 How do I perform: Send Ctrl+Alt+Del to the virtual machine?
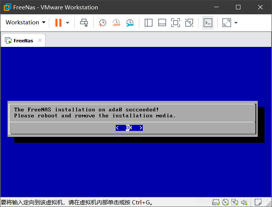(x=84, y=23)
